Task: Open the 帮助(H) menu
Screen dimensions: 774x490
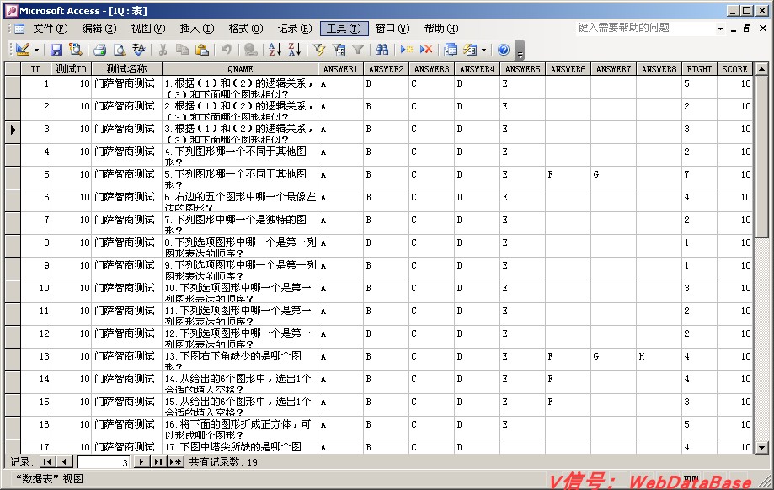Action: [x=441, y=29]
